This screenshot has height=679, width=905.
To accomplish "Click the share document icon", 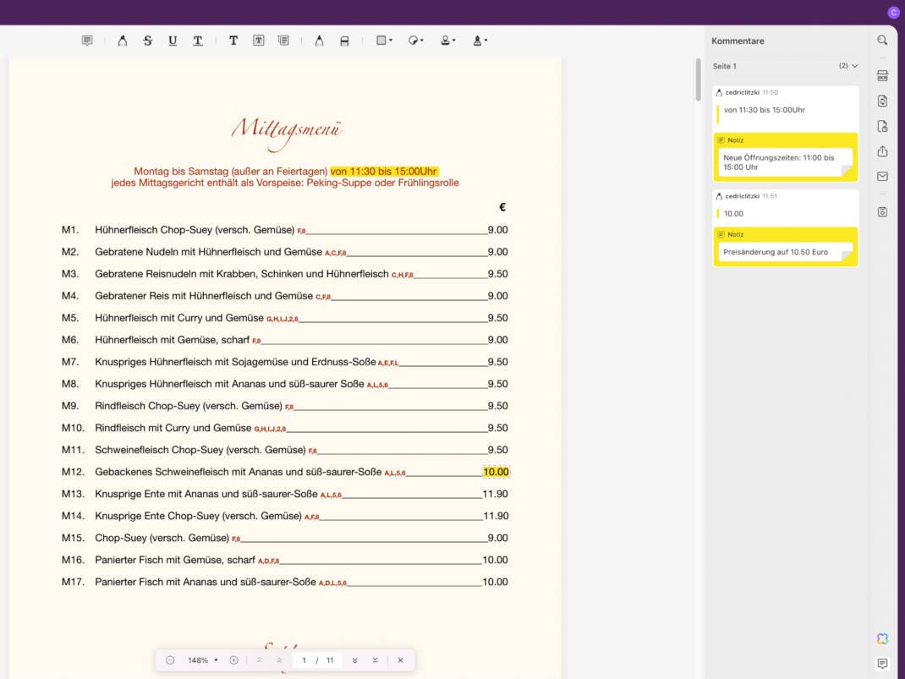I will click(882, 151).
